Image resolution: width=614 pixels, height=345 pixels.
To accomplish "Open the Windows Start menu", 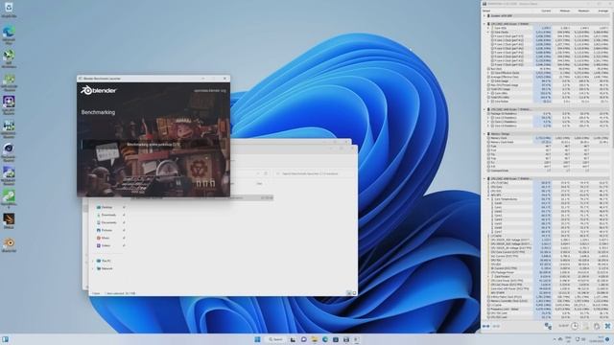I will coord(257,339).
